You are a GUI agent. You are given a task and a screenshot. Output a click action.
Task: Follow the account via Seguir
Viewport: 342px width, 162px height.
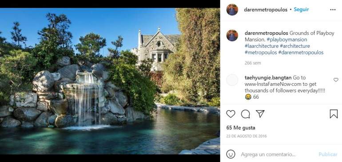click(301, 10)
